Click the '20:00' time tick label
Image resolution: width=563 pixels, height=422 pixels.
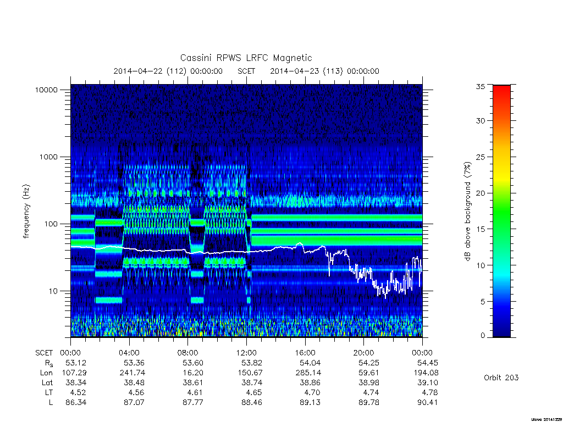364,353
